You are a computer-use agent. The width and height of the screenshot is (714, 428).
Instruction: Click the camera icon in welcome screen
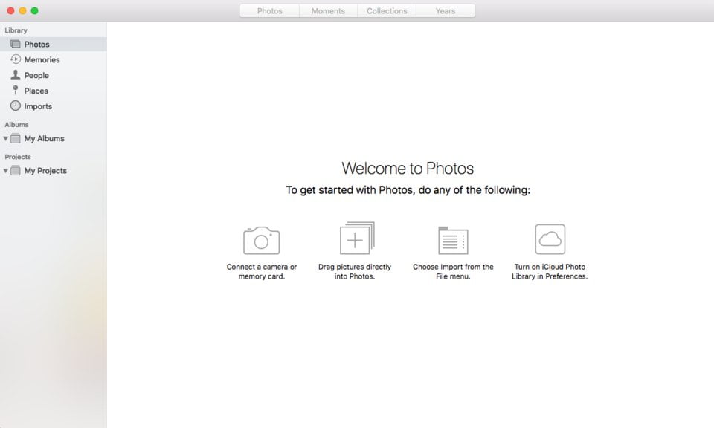[x=261, y=240]
